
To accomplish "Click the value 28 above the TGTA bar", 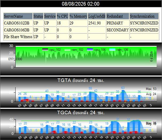I will pos(85,93).
